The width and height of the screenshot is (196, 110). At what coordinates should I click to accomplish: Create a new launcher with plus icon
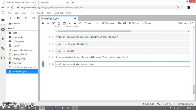tap(10, 18)
